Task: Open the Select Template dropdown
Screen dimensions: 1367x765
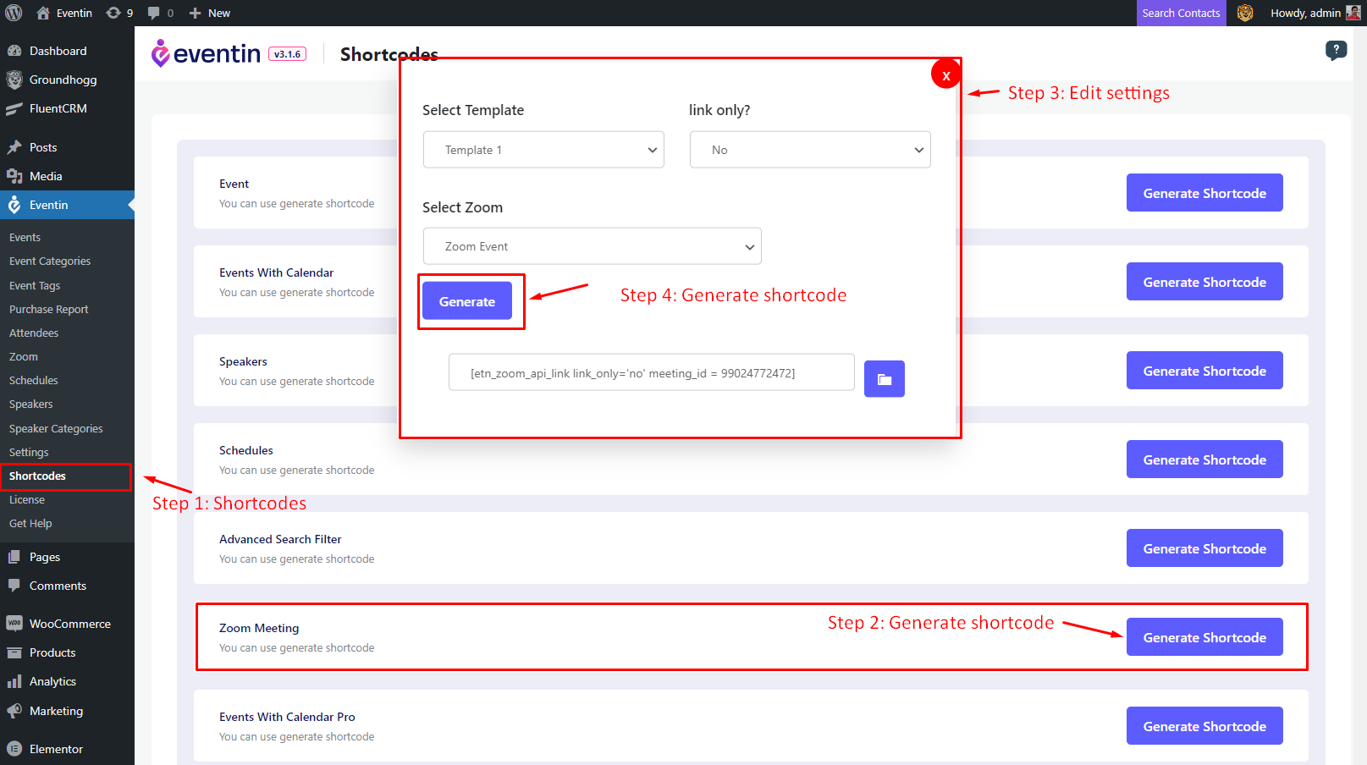Action: point(543,149)
